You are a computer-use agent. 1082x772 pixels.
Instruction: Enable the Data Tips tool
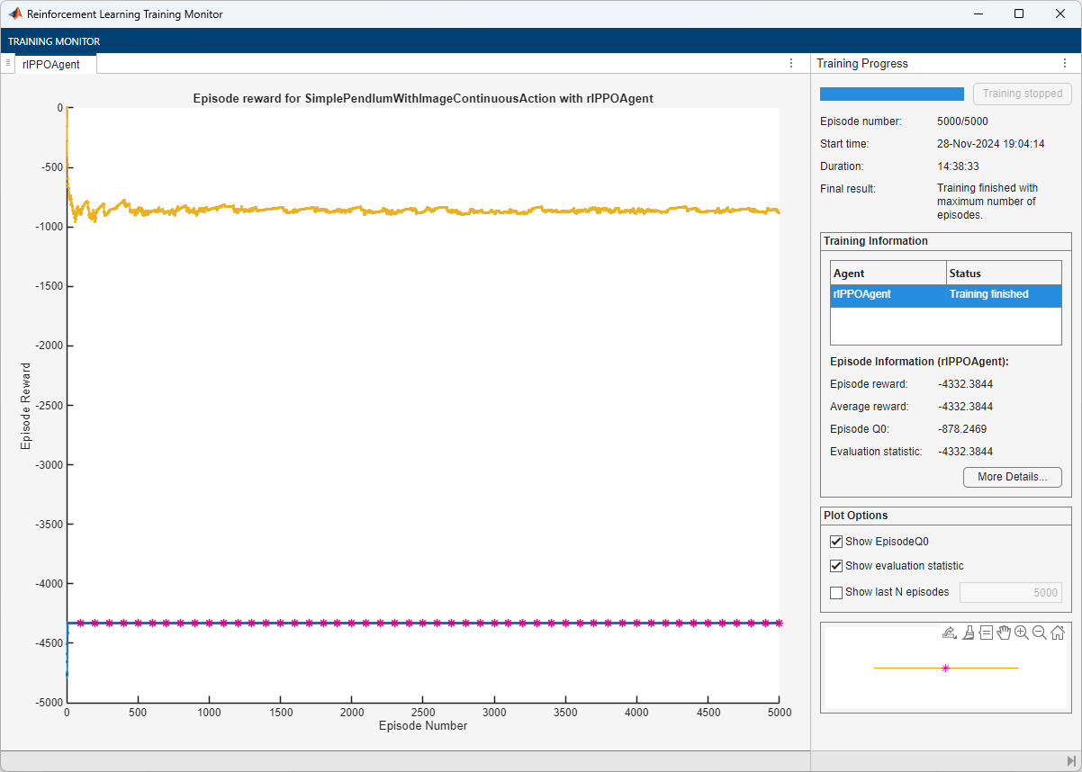986,633
